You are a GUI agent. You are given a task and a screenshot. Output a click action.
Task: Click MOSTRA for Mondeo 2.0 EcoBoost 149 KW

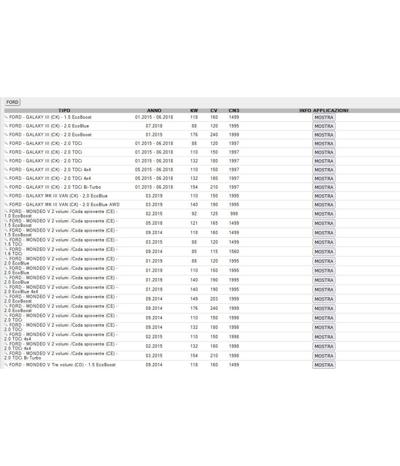[324, 299]
